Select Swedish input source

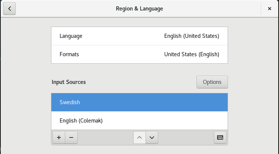(139, 102)
